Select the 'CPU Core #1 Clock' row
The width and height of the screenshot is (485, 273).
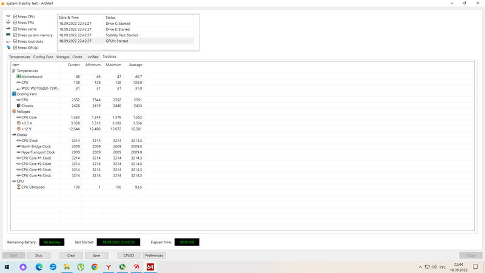(x=78, y=158)
